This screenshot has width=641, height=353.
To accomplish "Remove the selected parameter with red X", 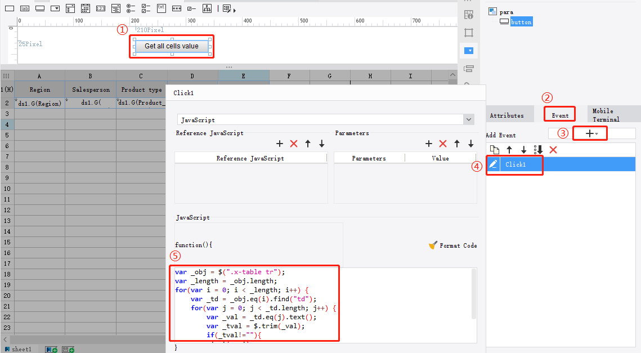I will 443,144.
